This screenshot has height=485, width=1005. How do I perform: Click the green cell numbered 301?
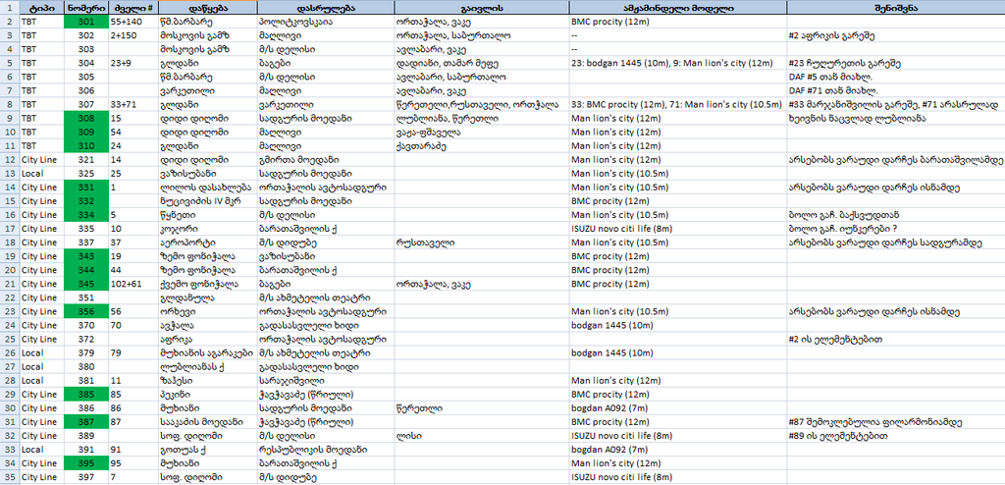(86, 22)
